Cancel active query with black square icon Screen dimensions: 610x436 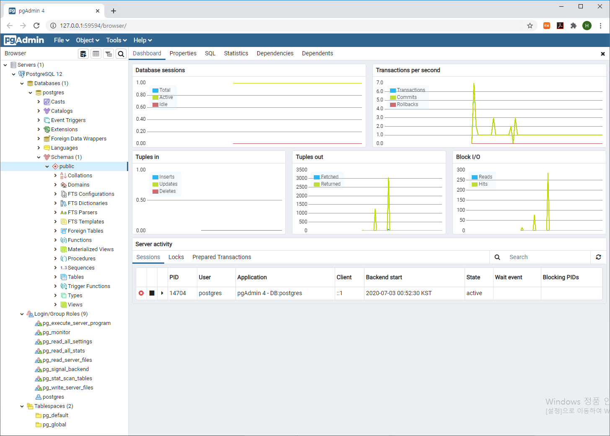(152, 293)
